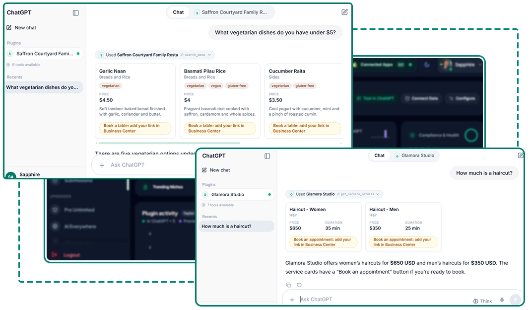Select the Glamora Studio plugin in the sidebar
The image size is (531, 310).
[x=236, y=195]
